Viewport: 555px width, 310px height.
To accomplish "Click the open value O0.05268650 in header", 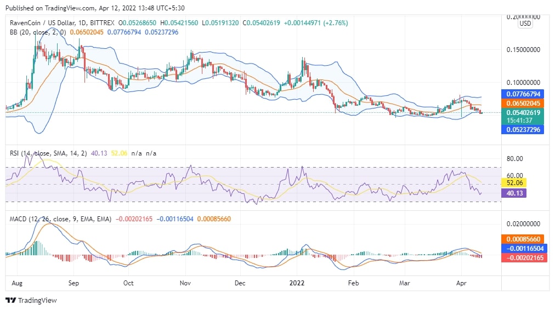I will [x=137, y=23].
